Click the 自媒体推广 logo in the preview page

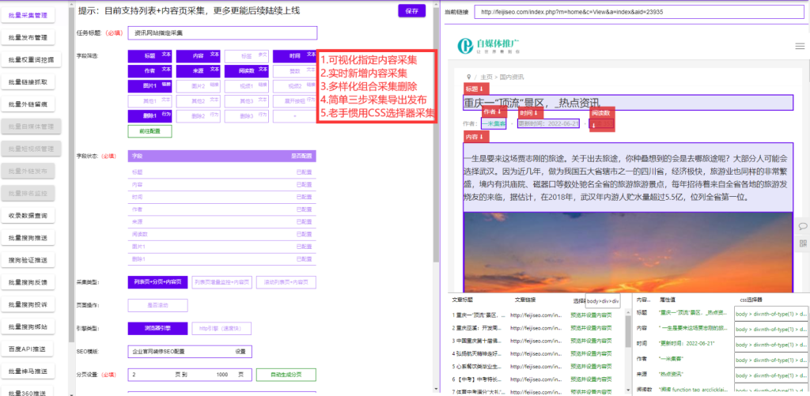tap(488, 45)
